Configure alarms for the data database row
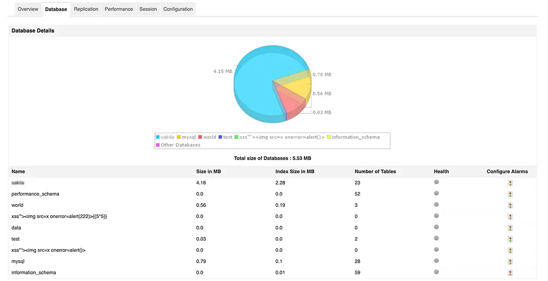 [510, 228]
